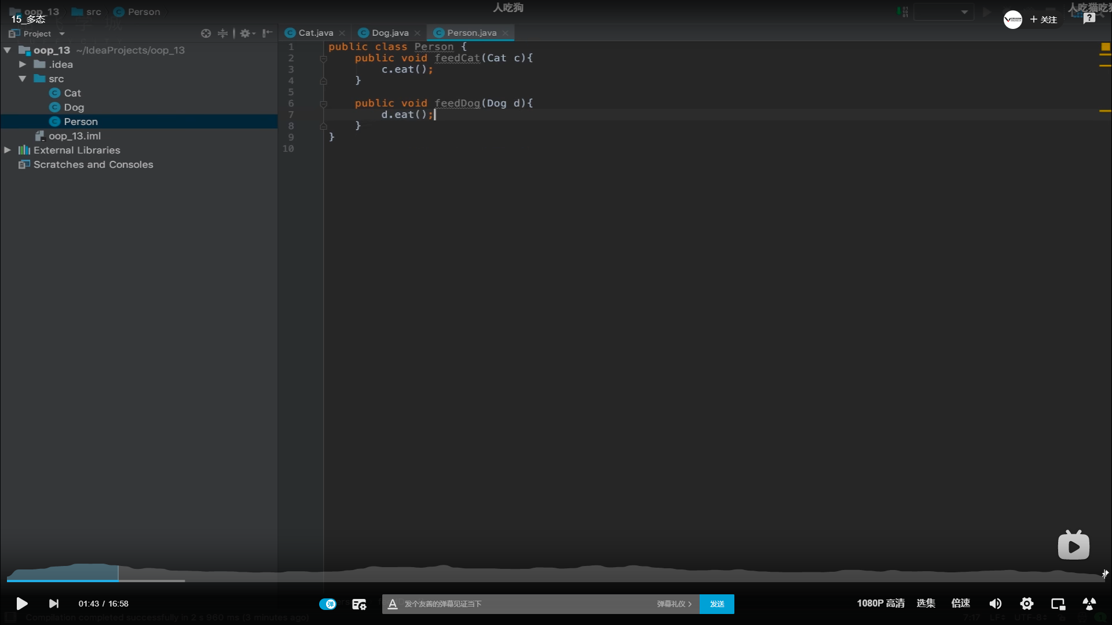Mute the video volume
Viewport: 1112px width, 625px height.
(995, 604)
